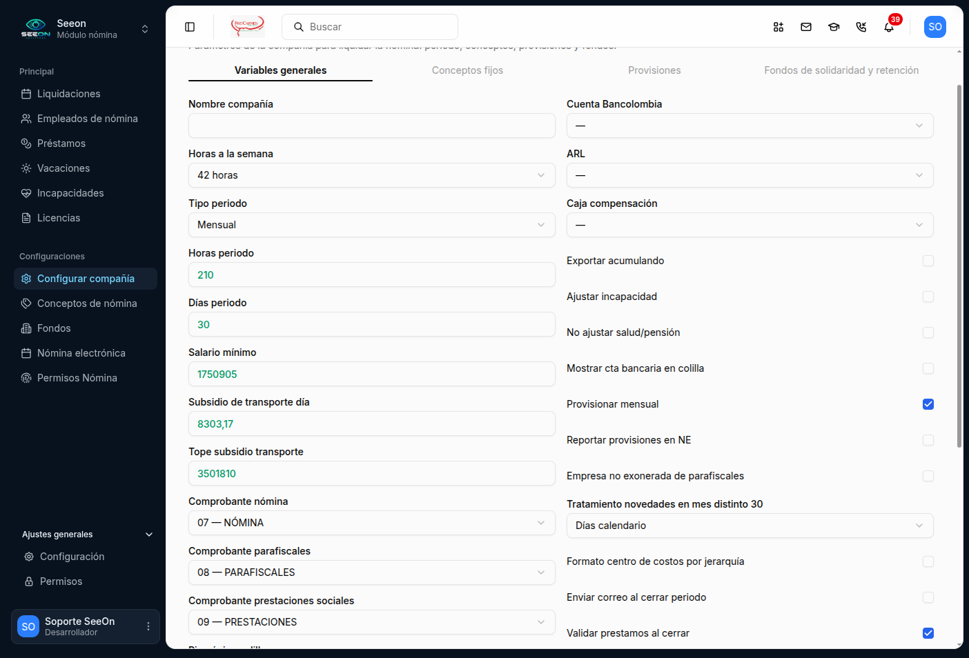Open Licencias section
This screenshot has height=658, width=969.
(86, 218)
